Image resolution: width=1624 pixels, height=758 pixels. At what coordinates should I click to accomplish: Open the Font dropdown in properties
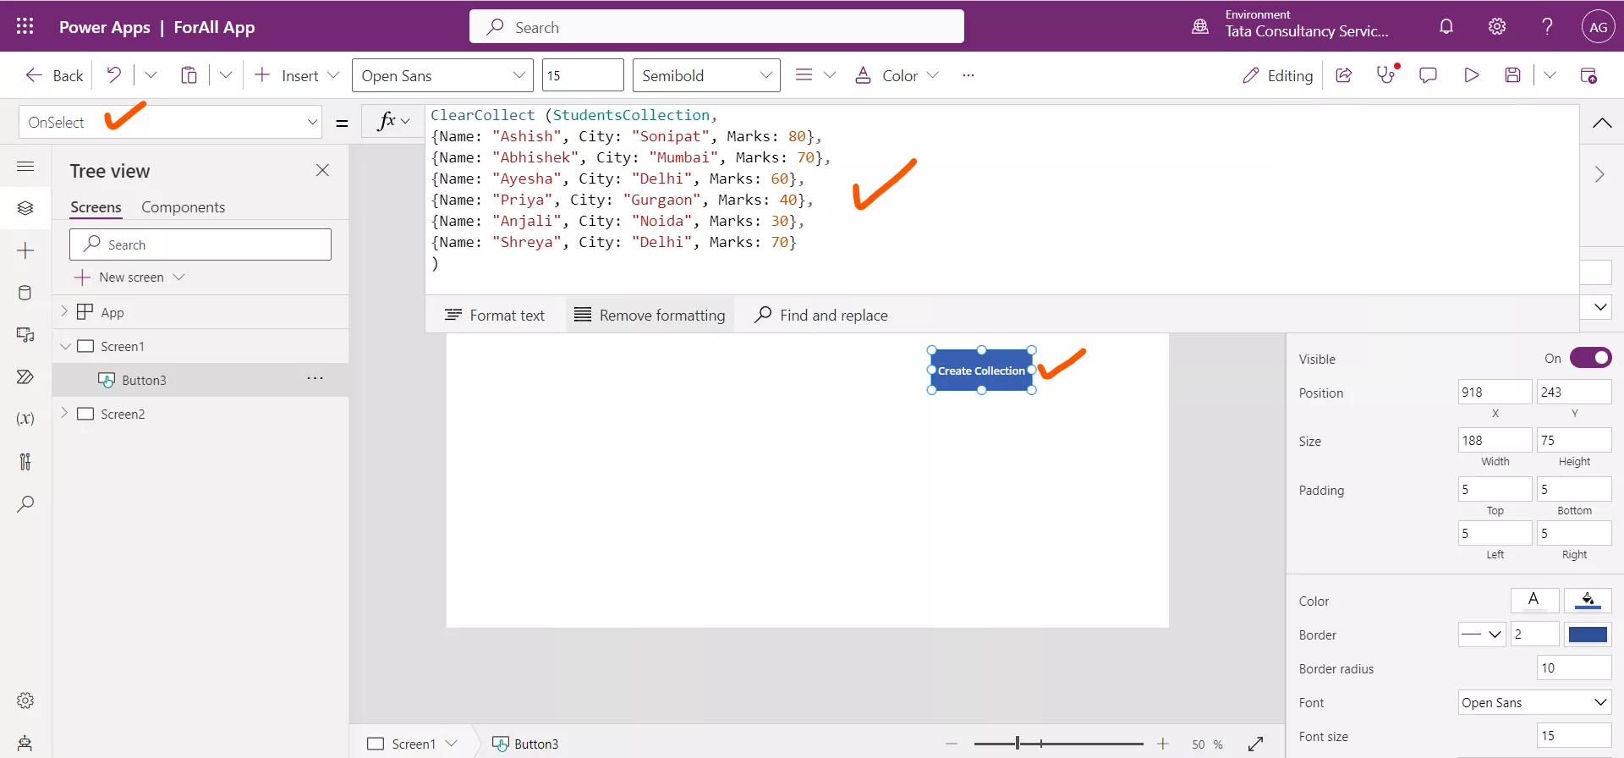click(x=1534, y=702)
